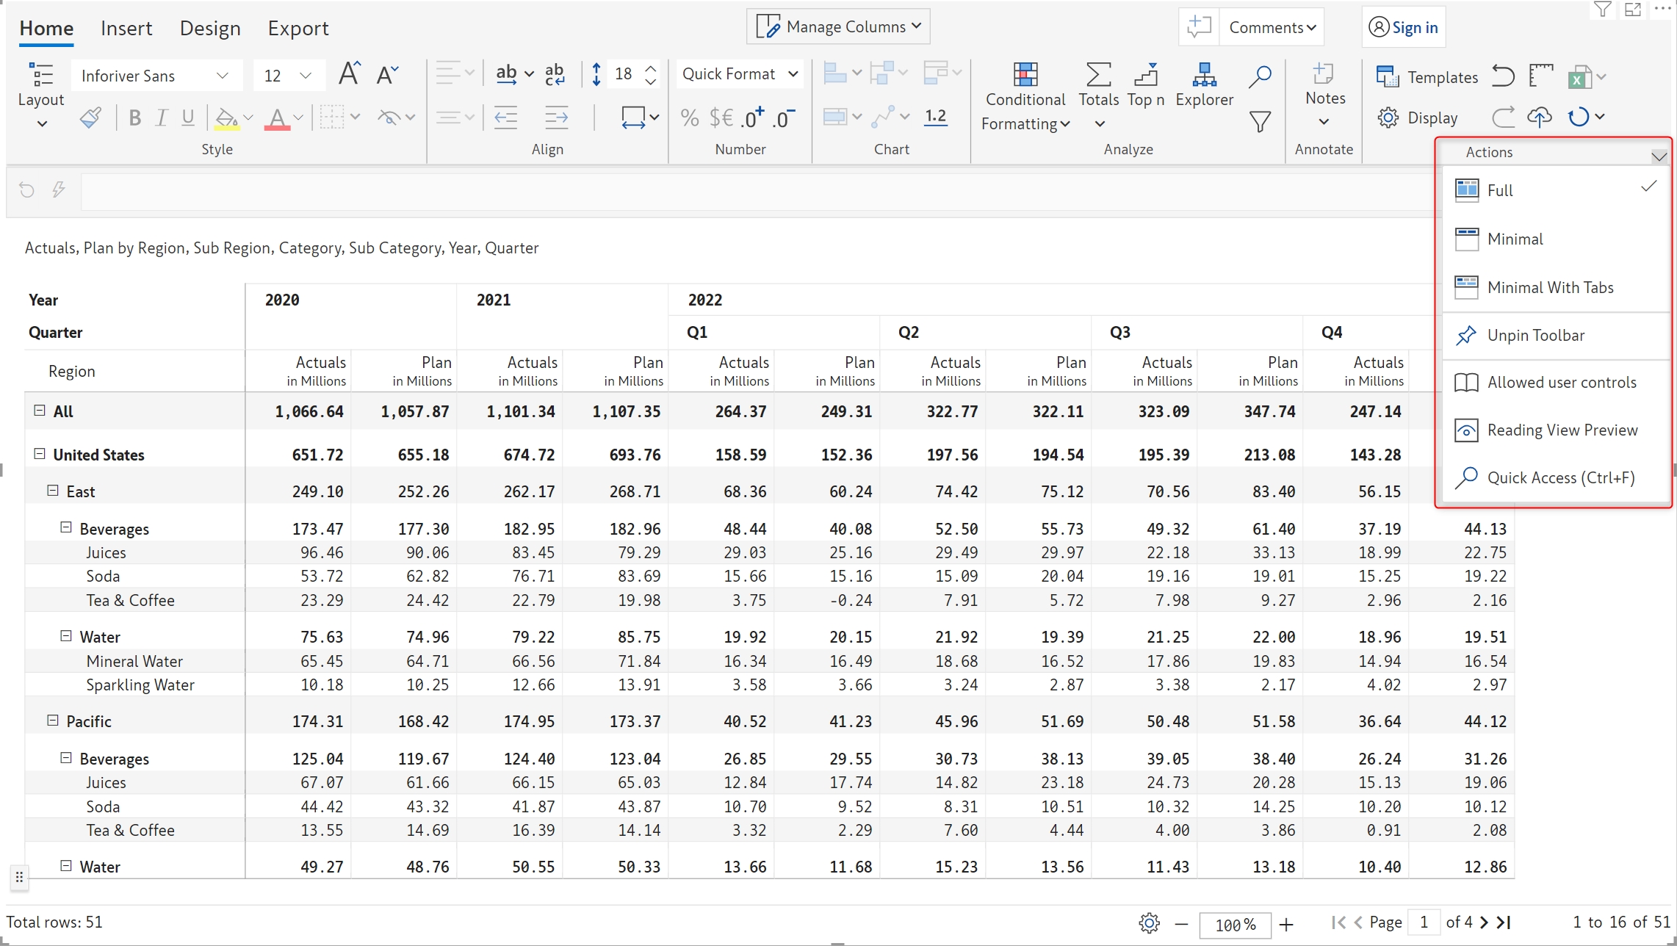The width and height of the screenshot is (1677, 946).
Task: Select the Full toolbar mode option
Action: point(1499,190)
